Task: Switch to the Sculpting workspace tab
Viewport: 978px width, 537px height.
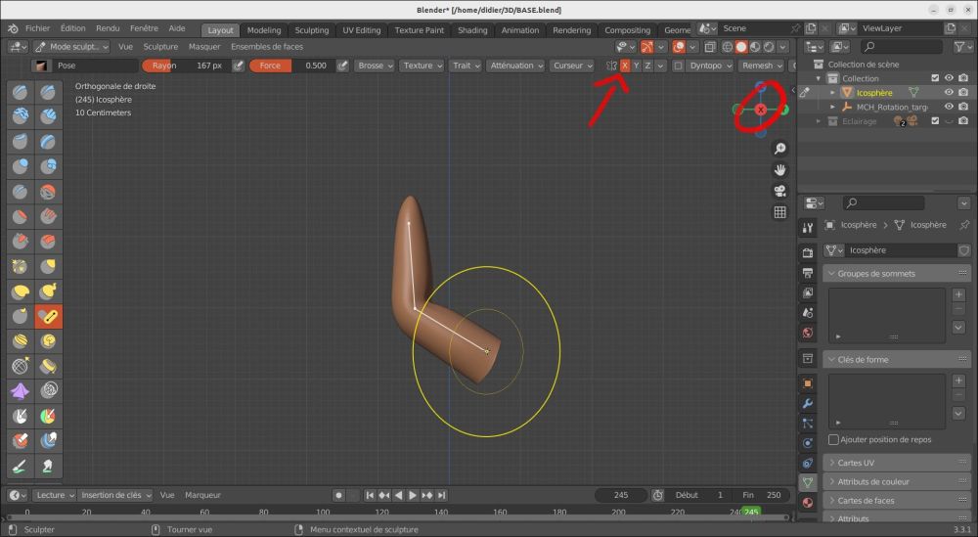Action: (312, 30)
